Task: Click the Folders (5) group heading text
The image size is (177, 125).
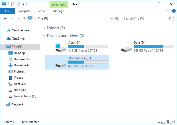Action: (56, 28)
